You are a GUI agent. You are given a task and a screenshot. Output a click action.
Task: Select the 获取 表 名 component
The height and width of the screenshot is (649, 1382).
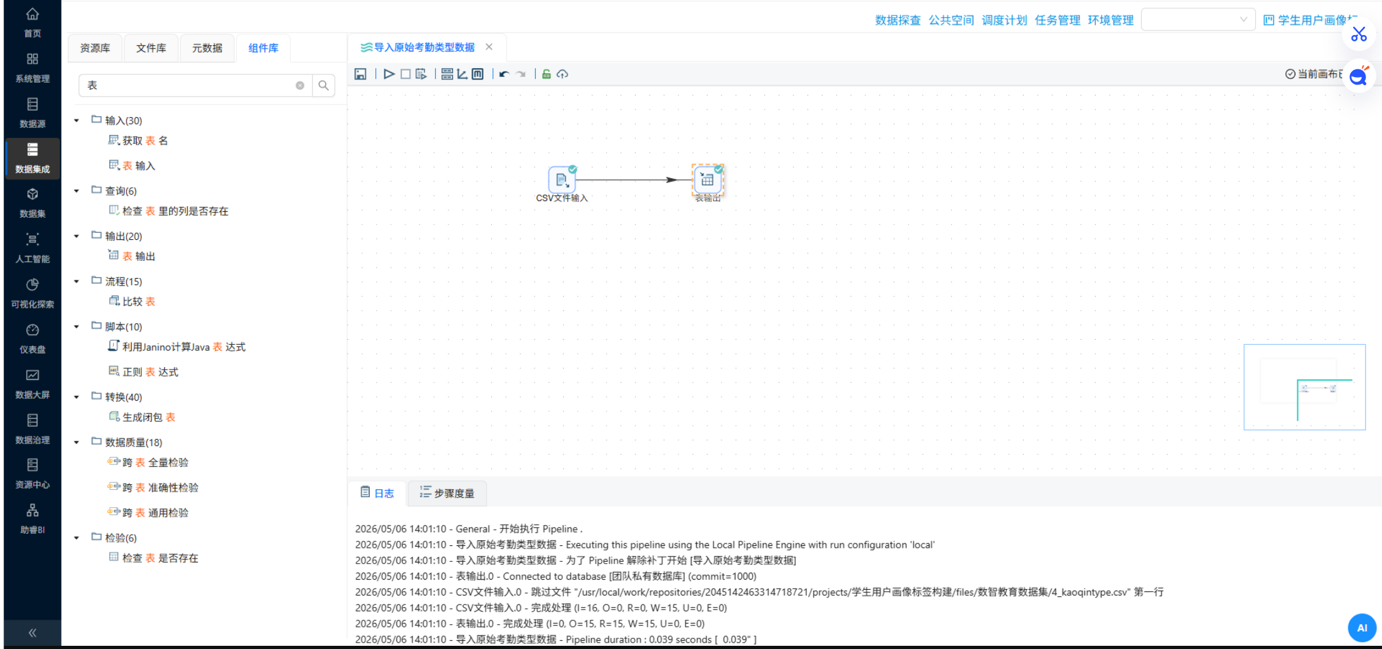pyautogui.click(x=139, y=141)
